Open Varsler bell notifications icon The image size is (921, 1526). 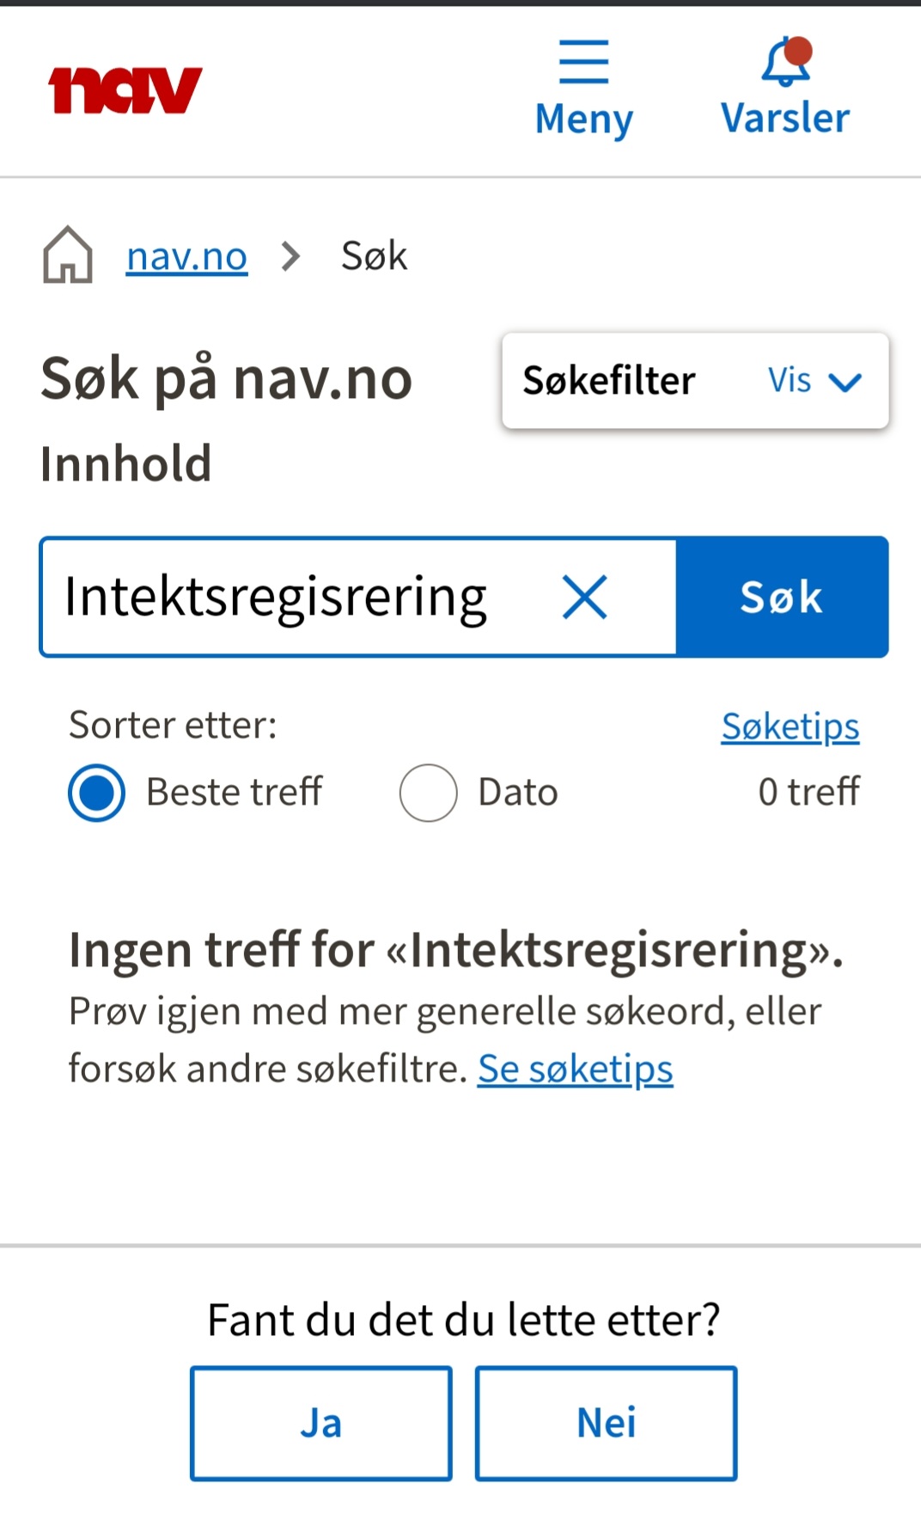[x=785, y=62]
